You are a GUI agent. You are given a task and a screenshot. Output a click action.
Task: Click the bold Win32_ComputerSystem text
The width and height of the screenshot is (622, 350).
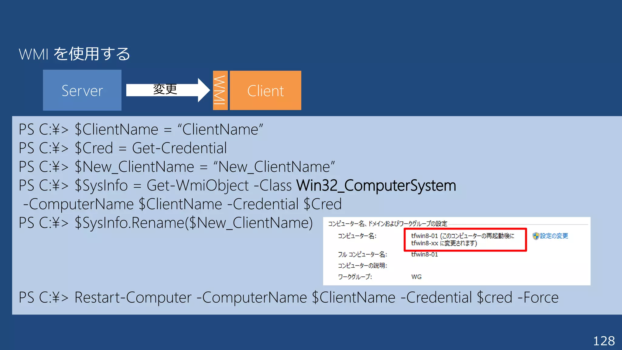pos(376,185)
